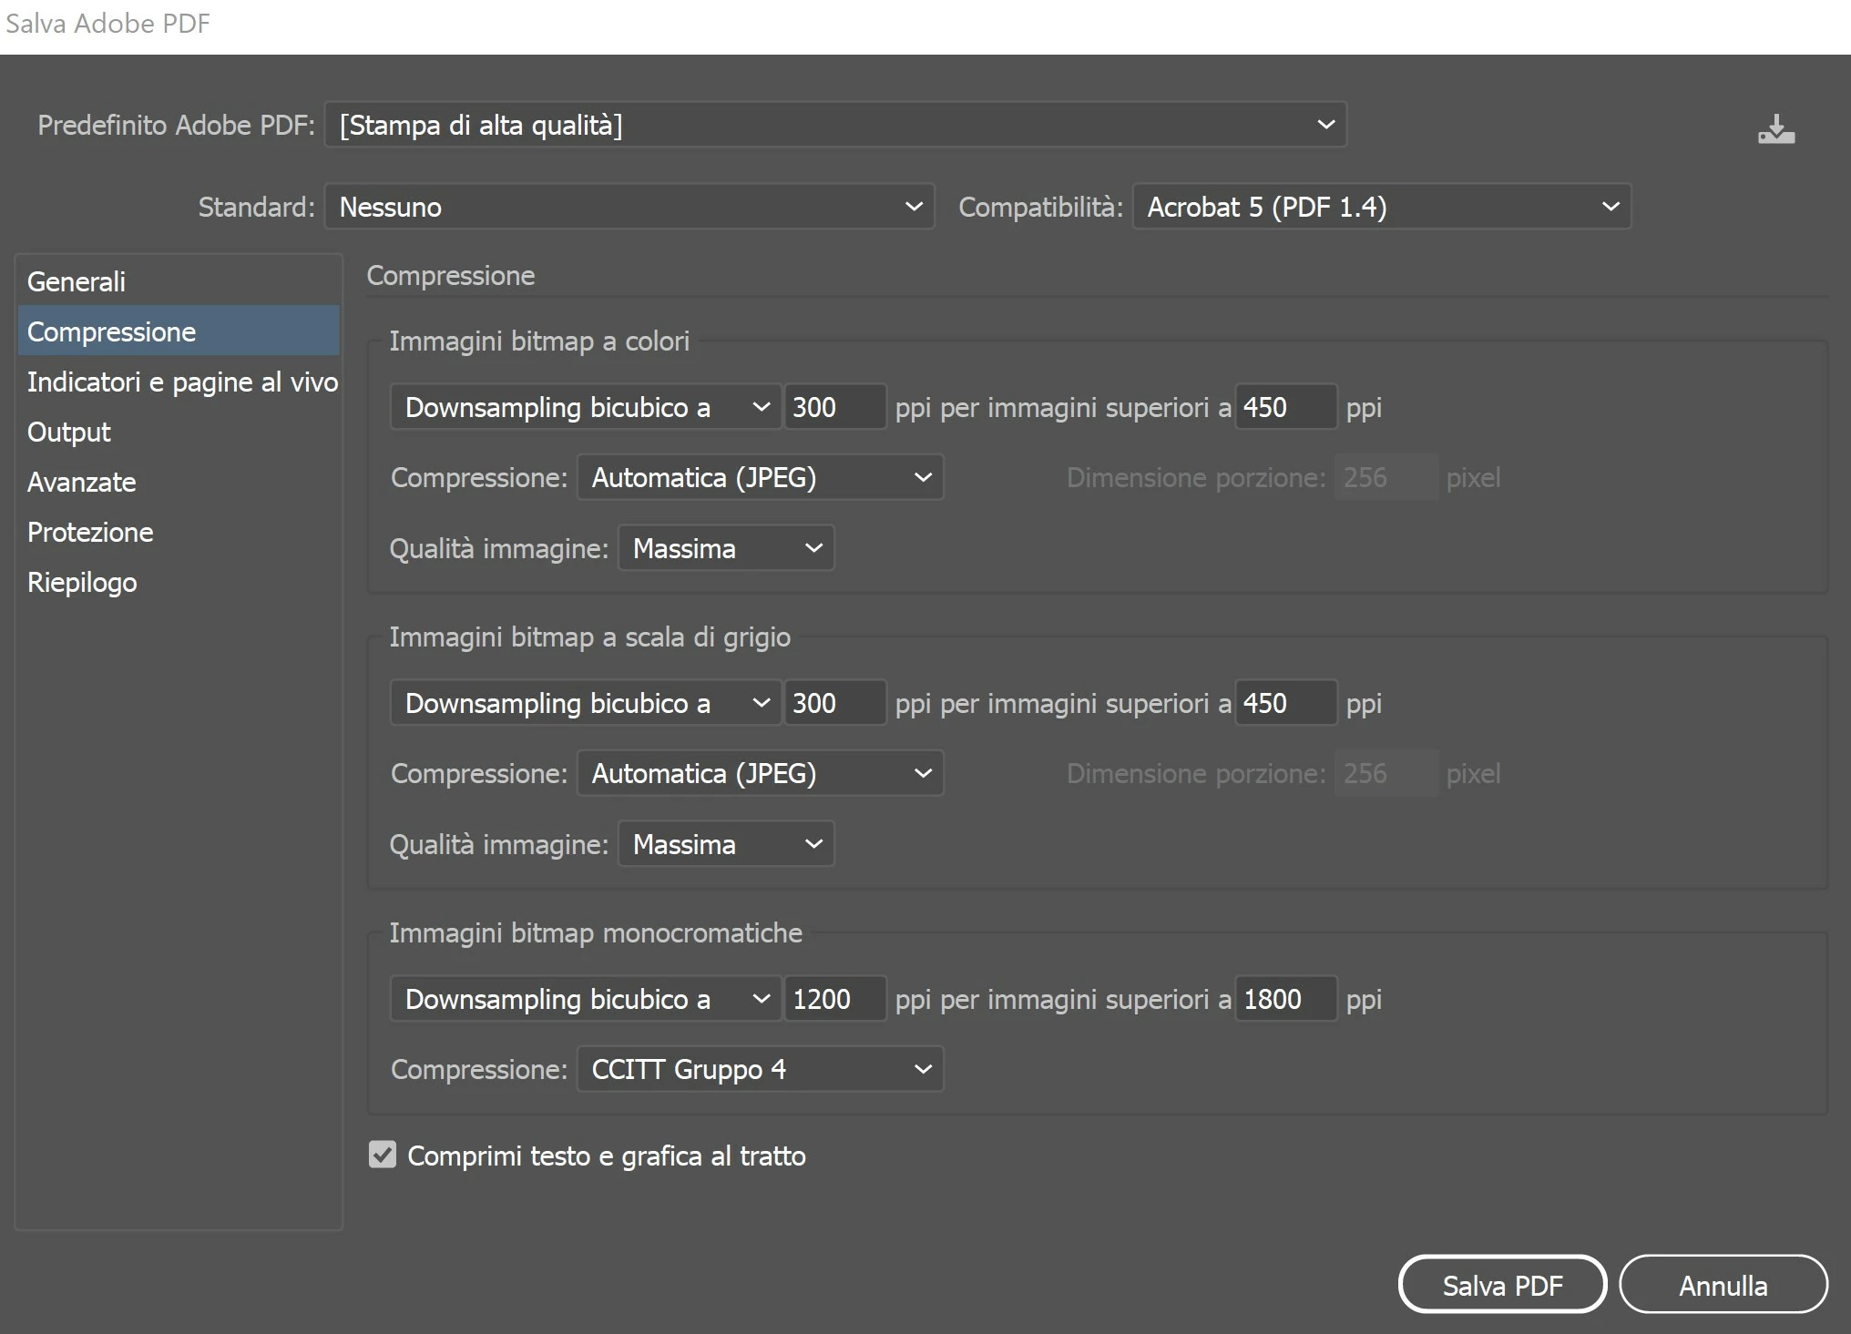
Task: Open monochrome Downsampling bicubico dropdown
Action: click(x=585, y=999)
